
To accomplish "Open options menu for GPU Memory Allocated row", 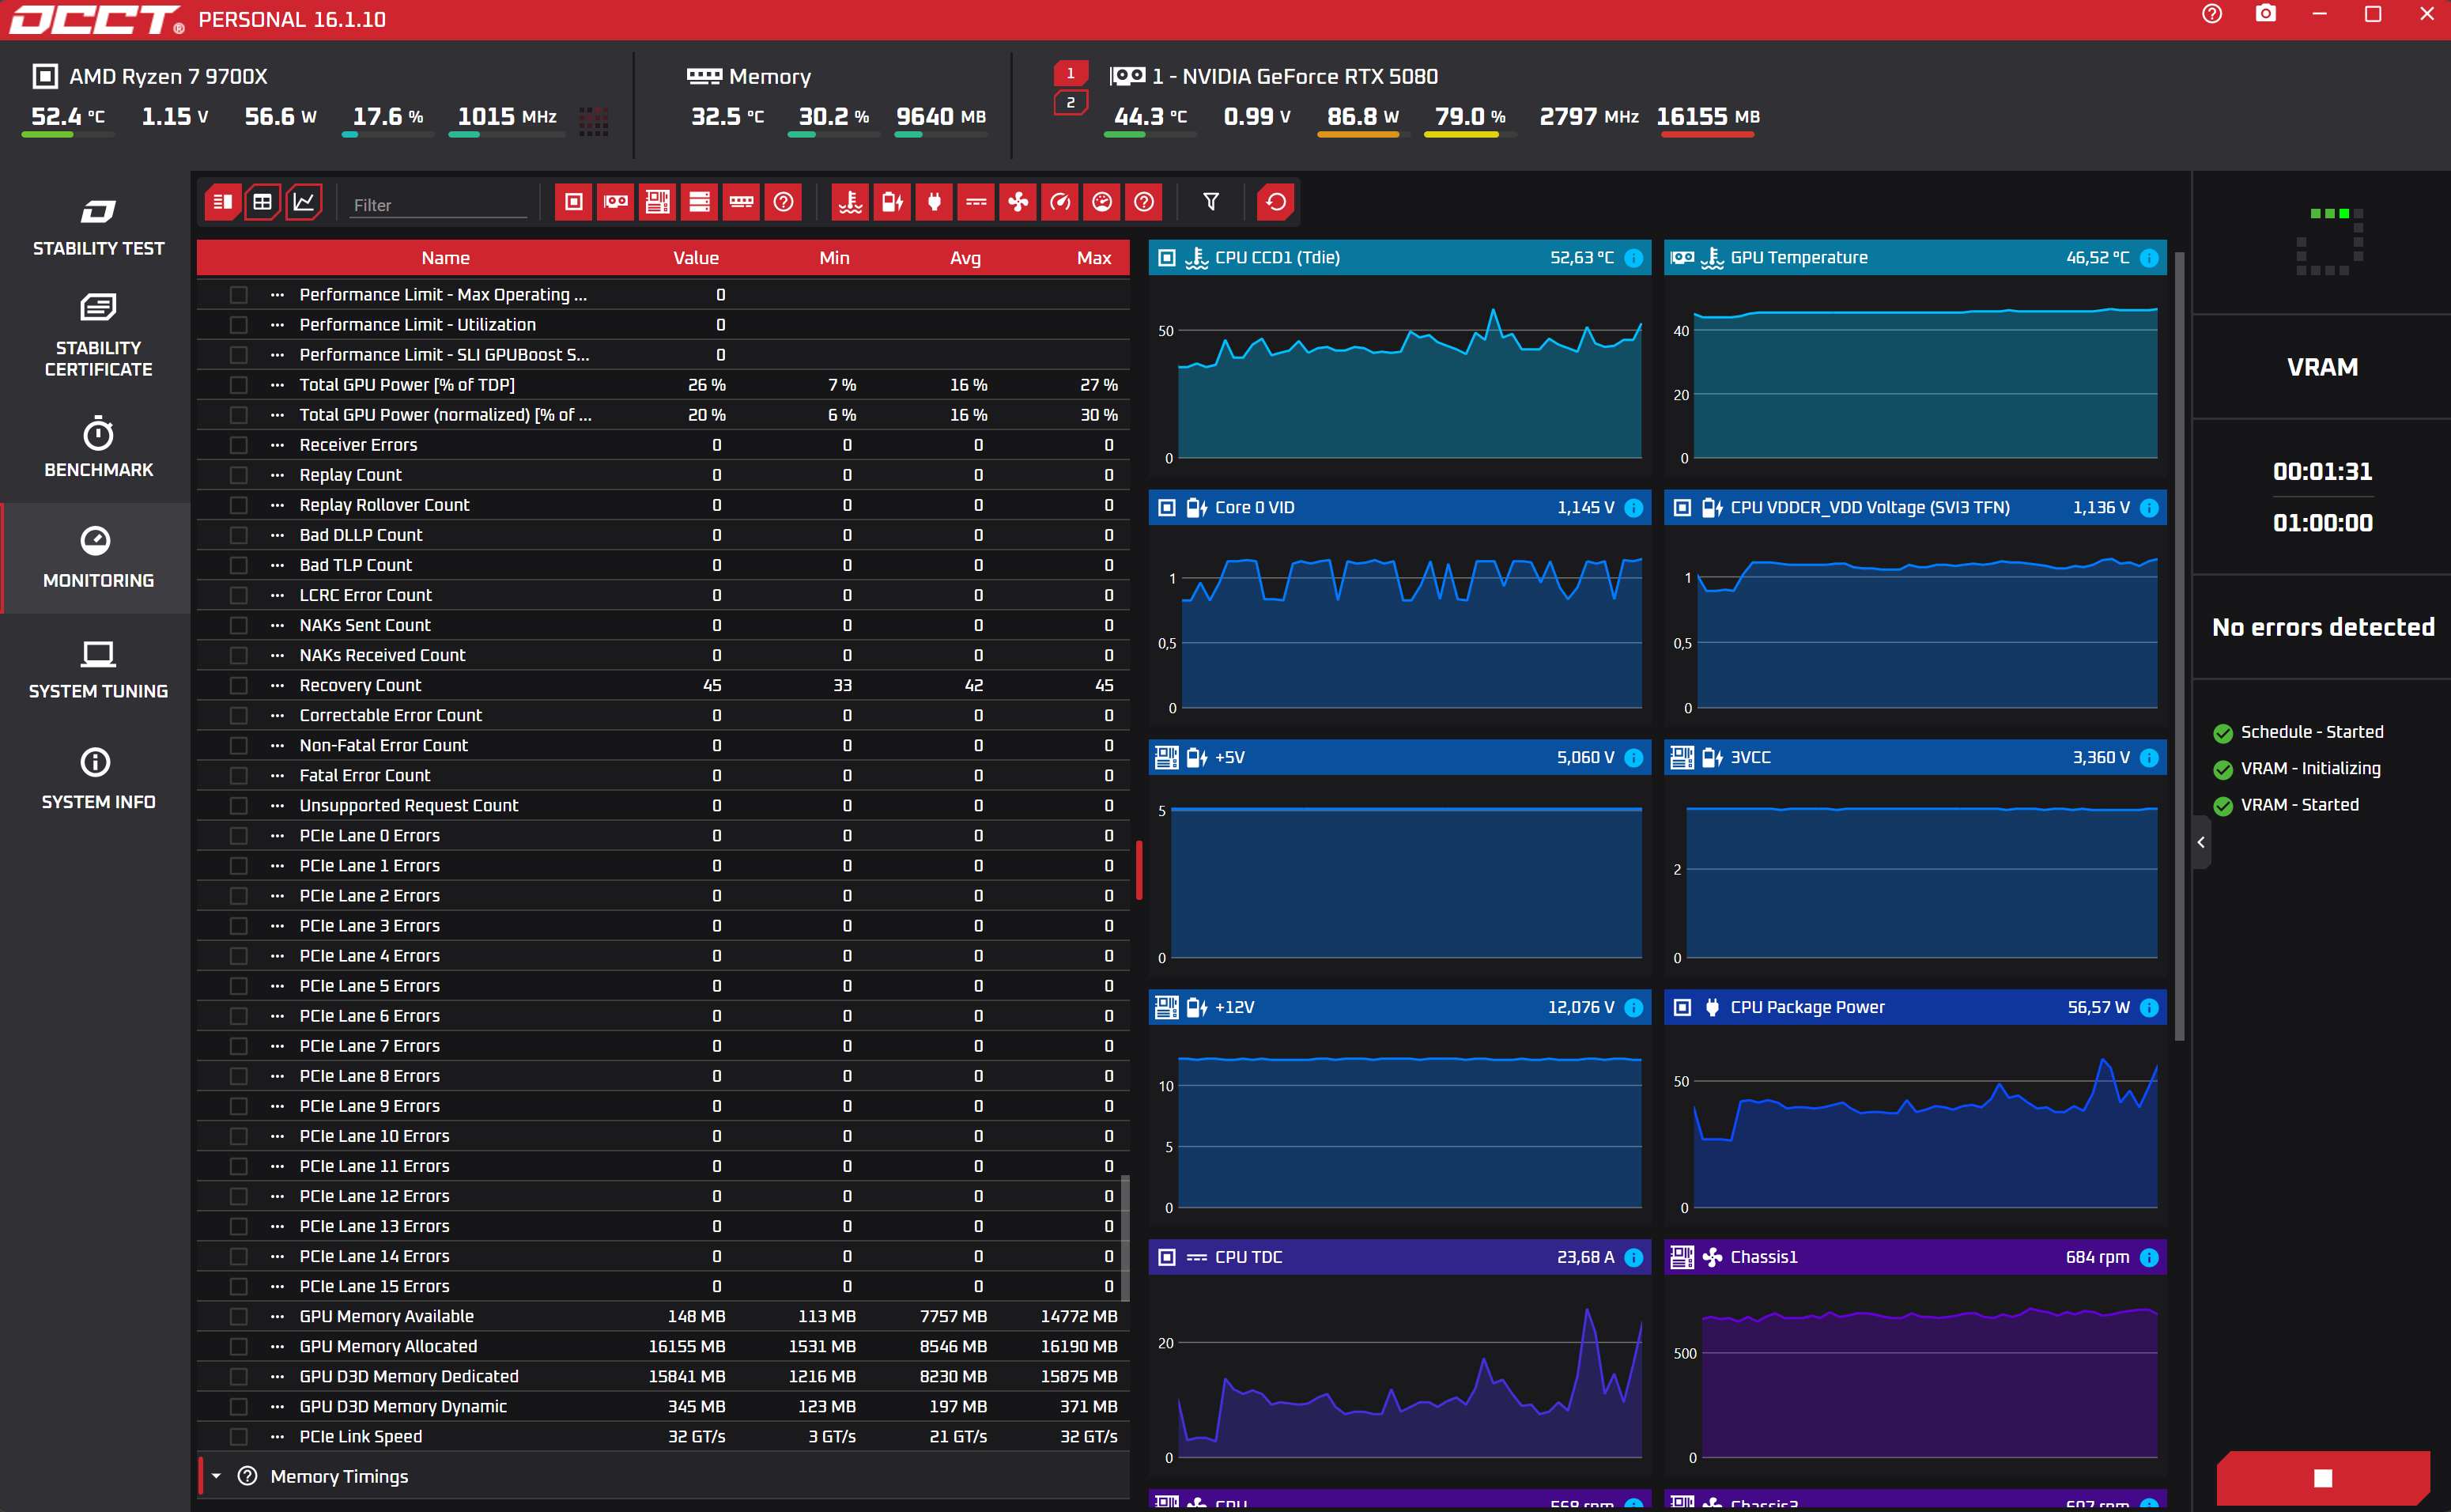I will 277,1346.
